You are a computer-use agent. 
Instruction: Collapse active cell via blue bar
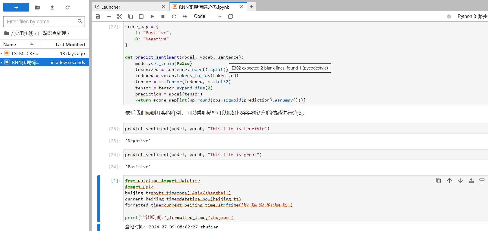tap(99, 199)
